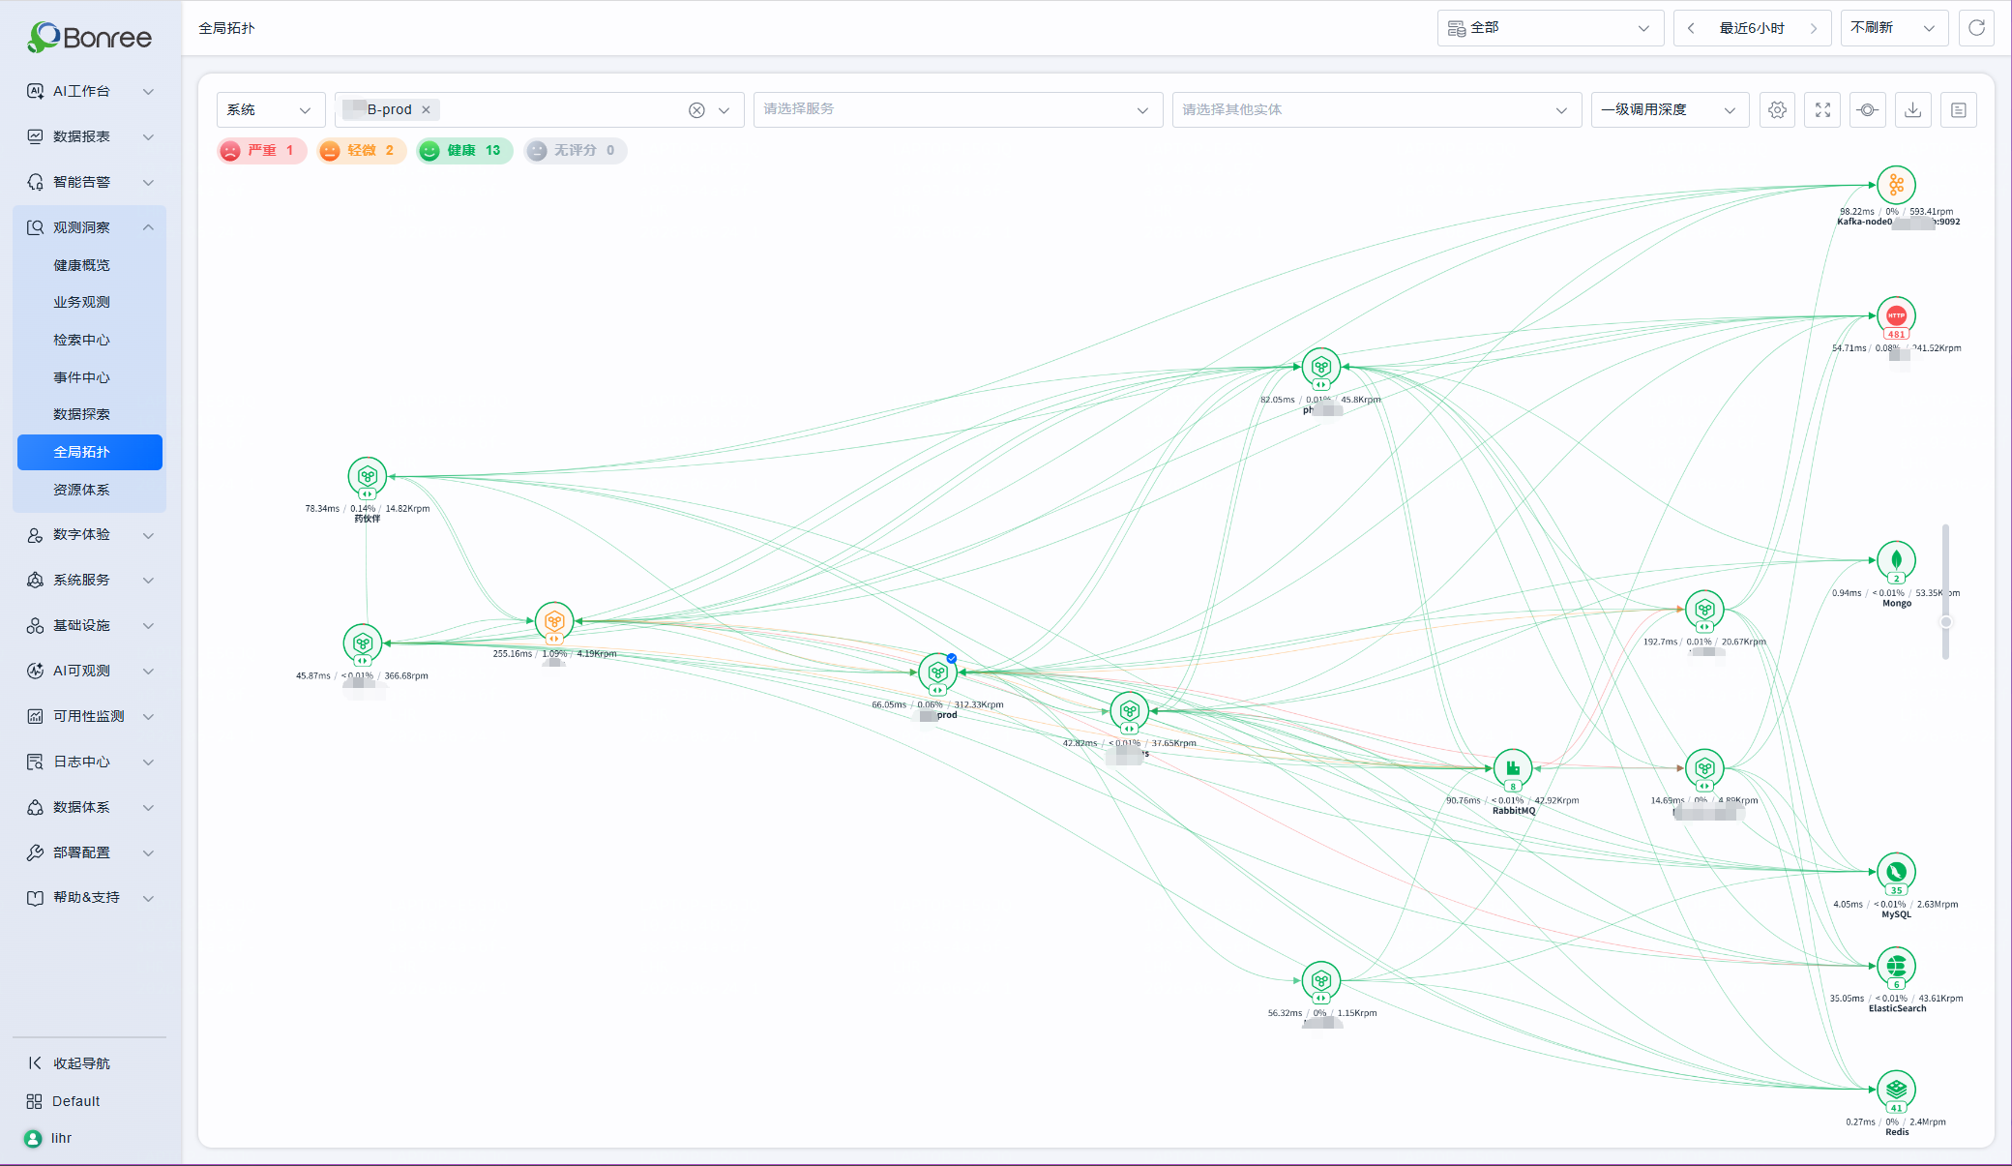Toggle the 健康 status filter
The image size is (2012, 1166).
tap(464, 151)
